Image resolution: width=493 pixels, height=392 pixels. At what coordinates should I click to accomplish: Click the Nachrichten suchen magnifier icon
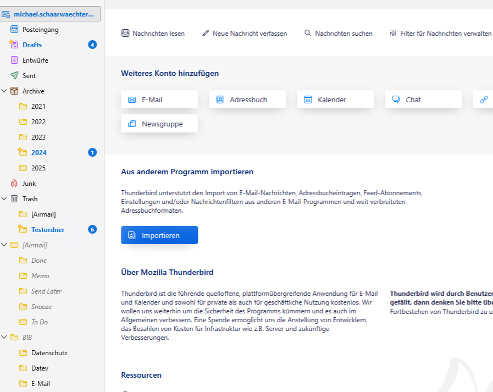coord(308,34)
